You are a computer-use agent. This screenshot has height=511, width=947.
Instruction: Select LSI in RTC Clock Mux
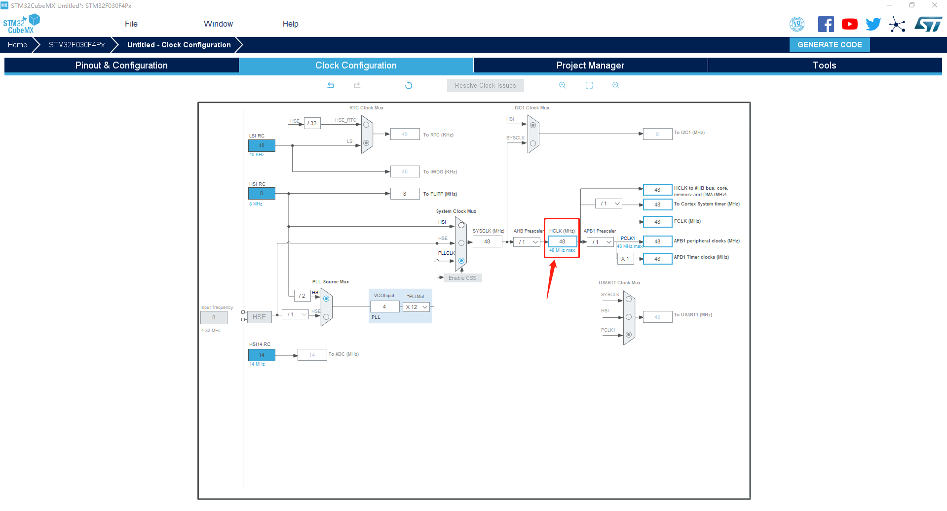pos(366,143)
